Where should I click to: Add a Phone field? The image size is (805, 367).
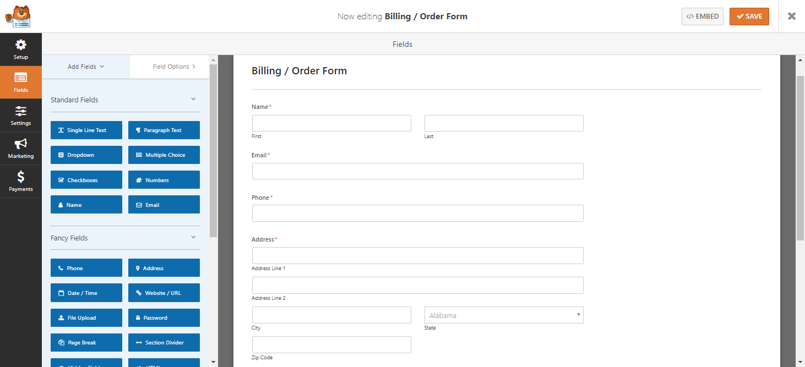tap(86, 268)
